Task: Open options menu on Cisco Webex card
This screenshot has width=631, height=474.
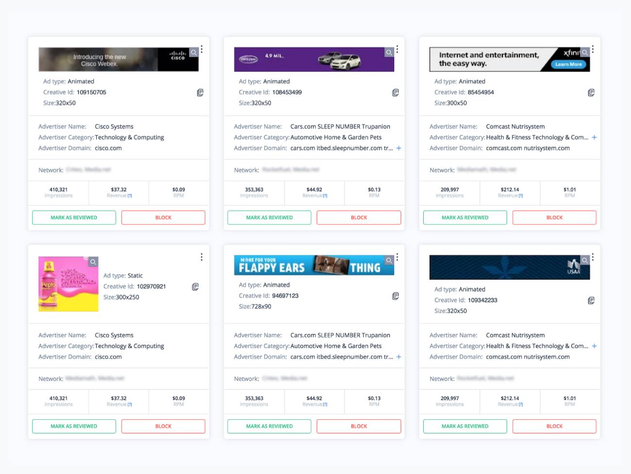Action: [201, 49]
